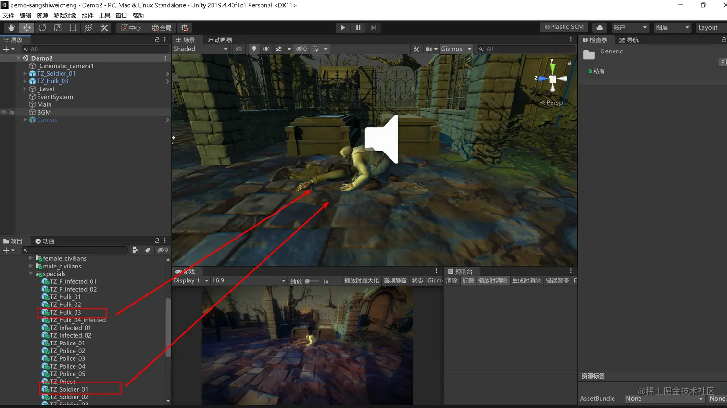Expand the female_civilians folder
This screenshot has width=727, height=408.
pyautogui.click(x=31, y=258)
